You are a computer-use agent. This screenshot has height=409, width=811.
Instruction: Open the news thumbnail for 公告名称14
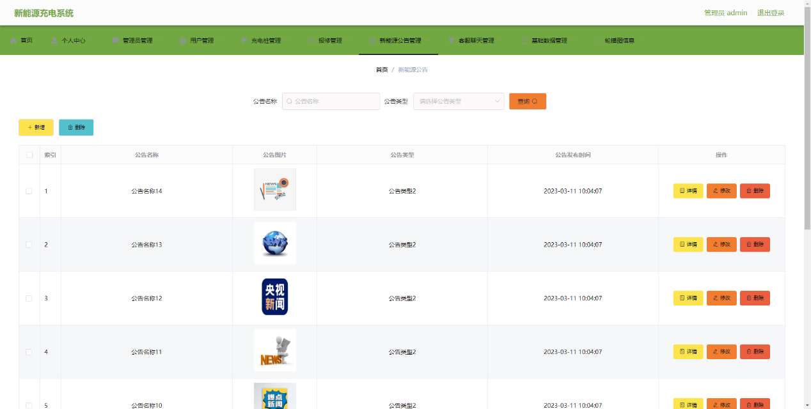275,190
